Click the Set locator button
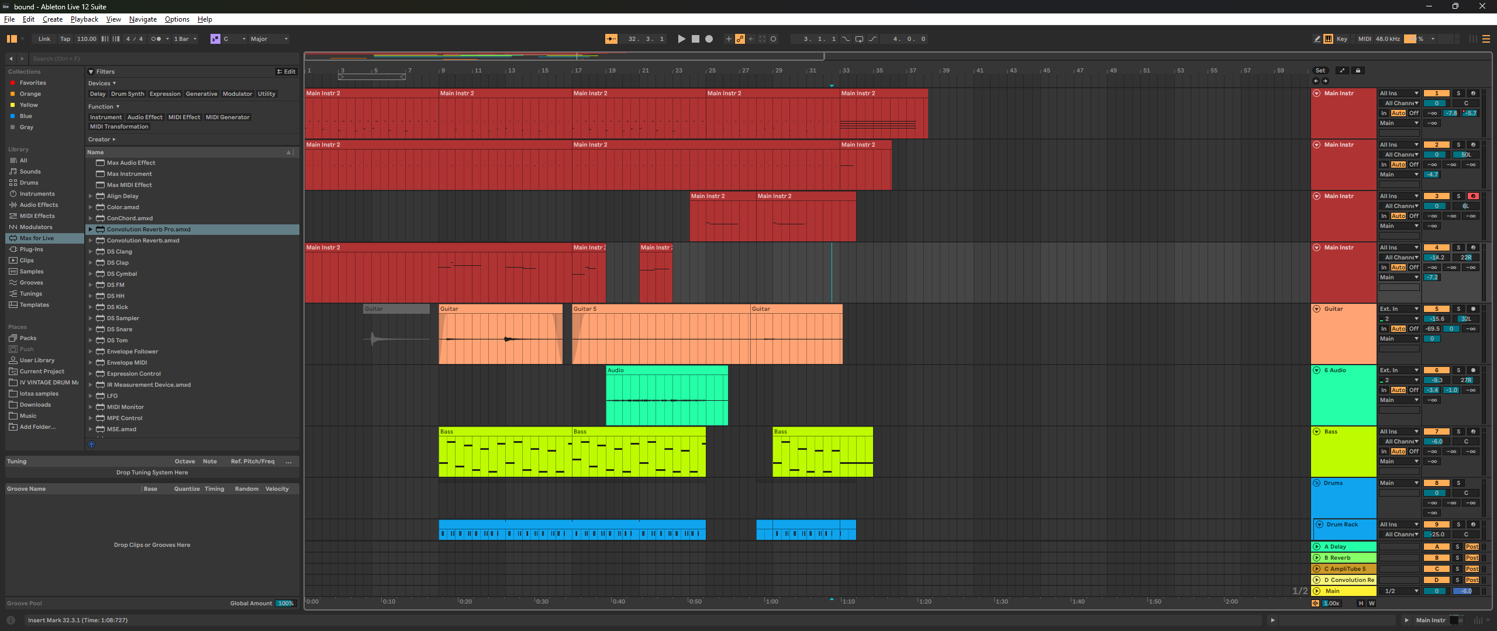 [x=1320, y=71]
